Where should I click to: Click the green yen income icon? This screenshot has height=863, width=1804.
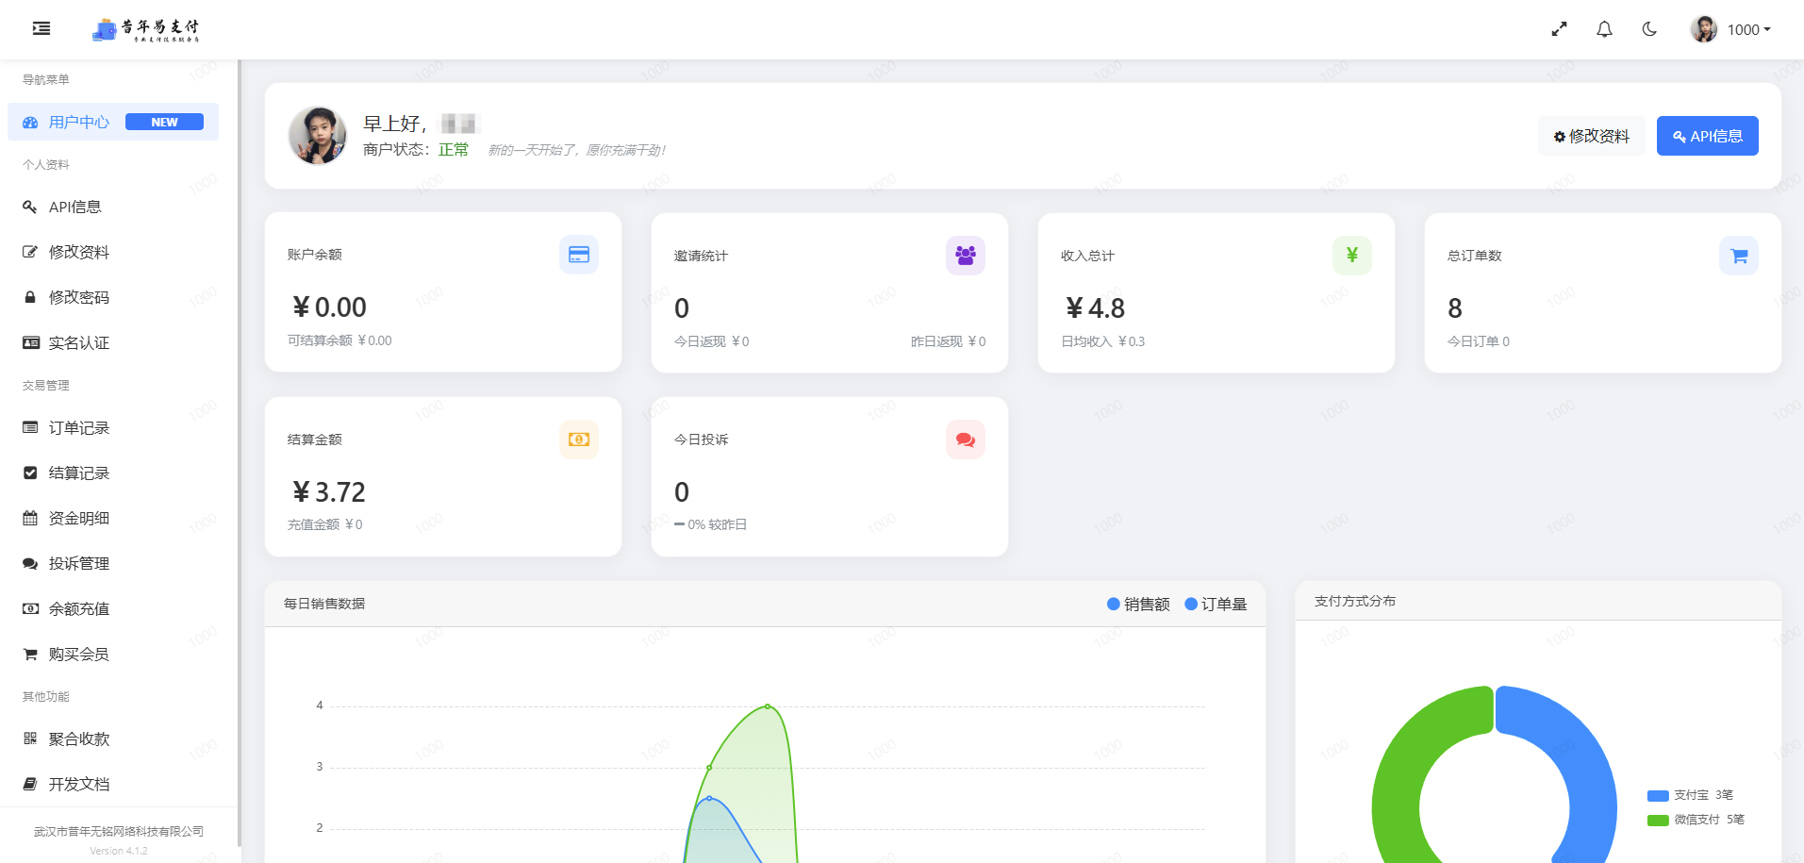1351,256
